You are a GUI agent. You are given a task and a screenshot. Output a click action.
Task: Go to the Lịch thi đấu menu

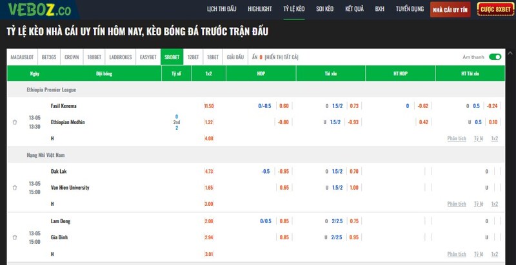point(221,9)
